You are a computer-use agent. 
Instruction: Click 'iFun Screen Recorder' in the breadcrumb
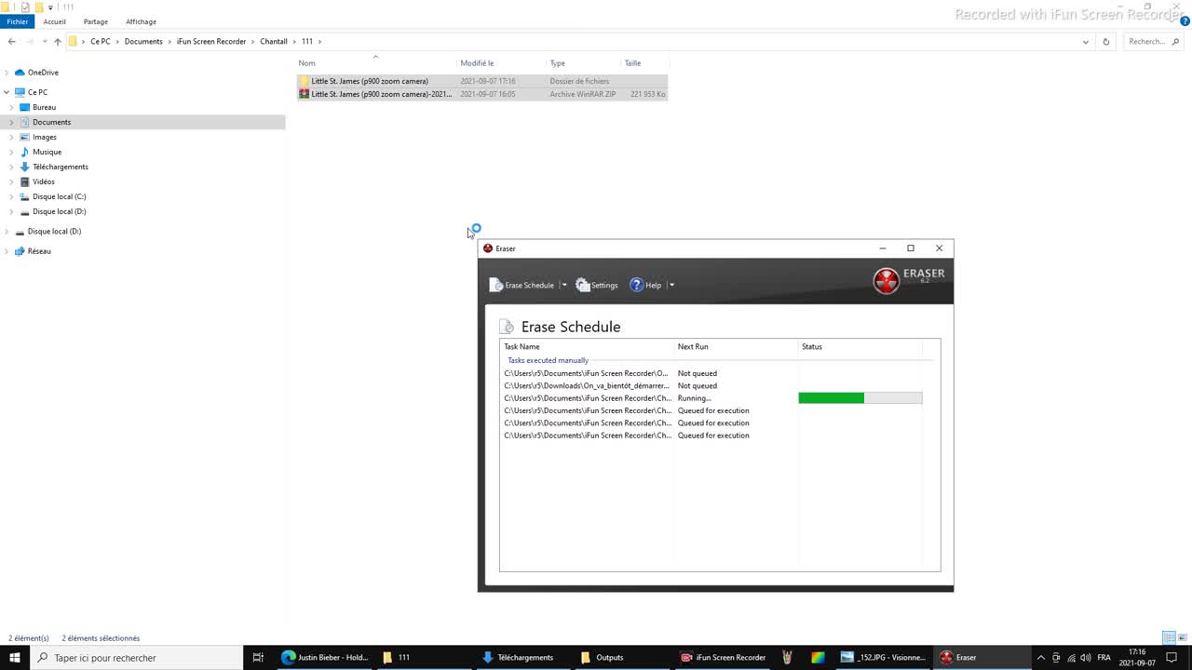coord(211,41)
